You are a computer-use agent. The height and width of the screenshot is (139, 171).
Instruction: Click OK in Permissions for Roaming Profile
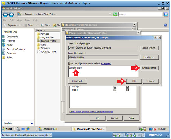click(x=97, y=118)
